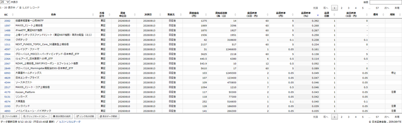
Task: Click 末尾 above the table
Action: click(x=397, y=8)
